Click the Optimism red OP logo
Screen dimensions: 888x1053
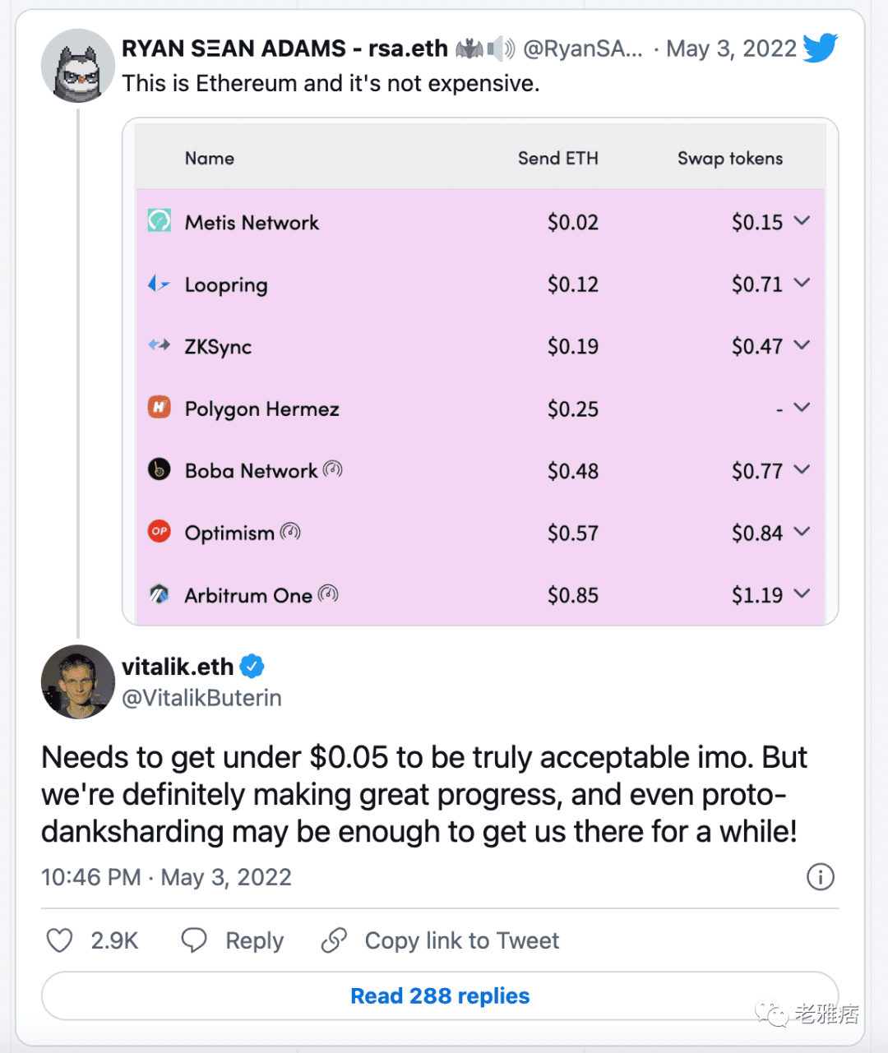click(160, 532)
